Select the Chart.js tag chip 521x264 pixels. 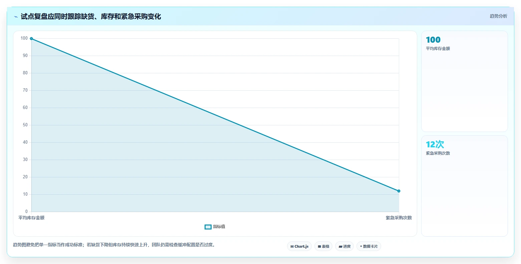(299, 246)
